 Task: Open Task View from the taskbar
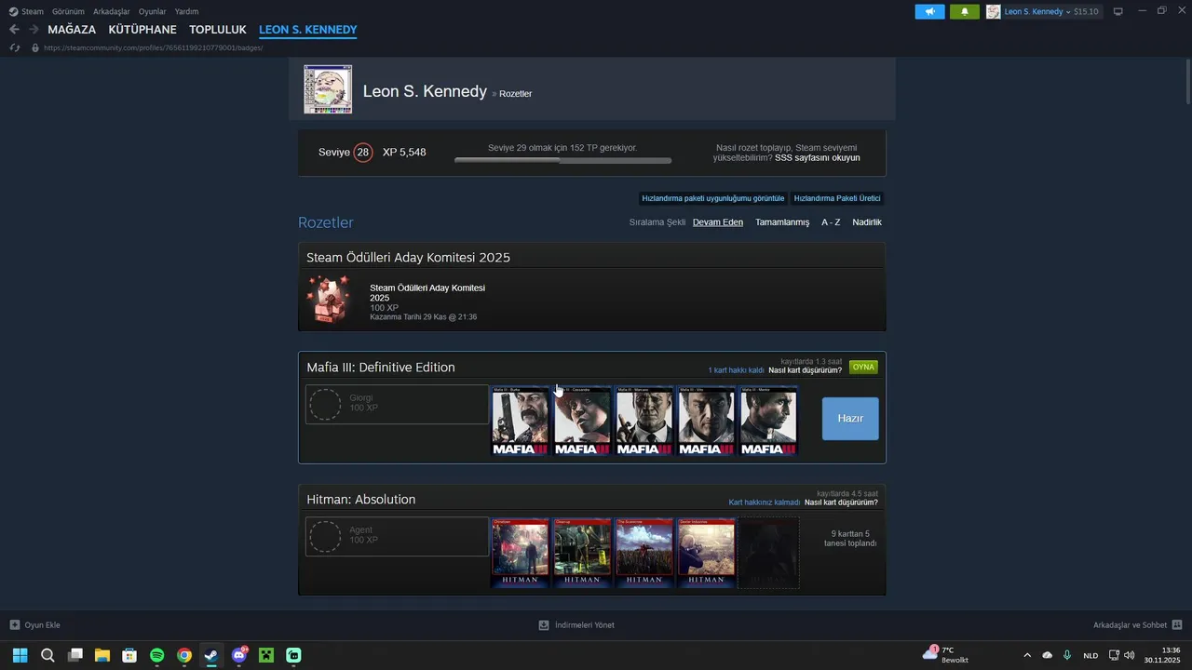click(x=75, y=655)
